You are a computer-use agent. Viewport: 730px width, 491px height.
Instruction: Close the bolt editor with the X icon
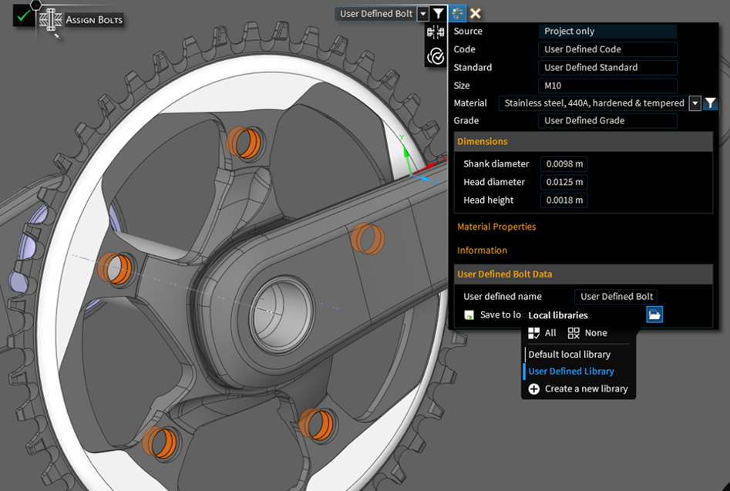coord(476,13)
